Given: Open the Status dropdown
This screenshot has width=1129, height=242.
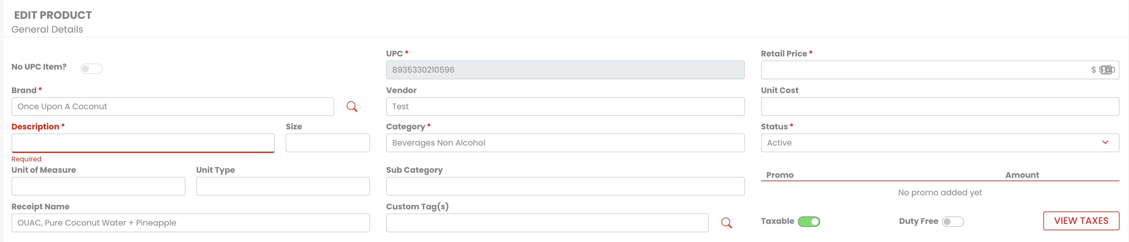Looking at the screenshot, I should (940, 143).
